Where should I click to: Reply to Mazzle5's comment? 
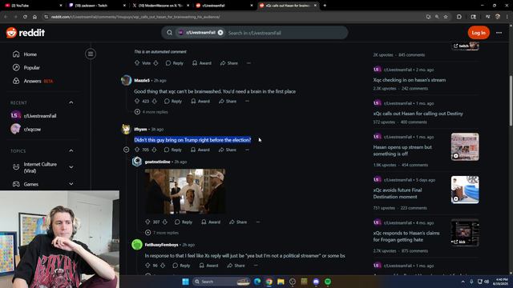click(173, 102)
